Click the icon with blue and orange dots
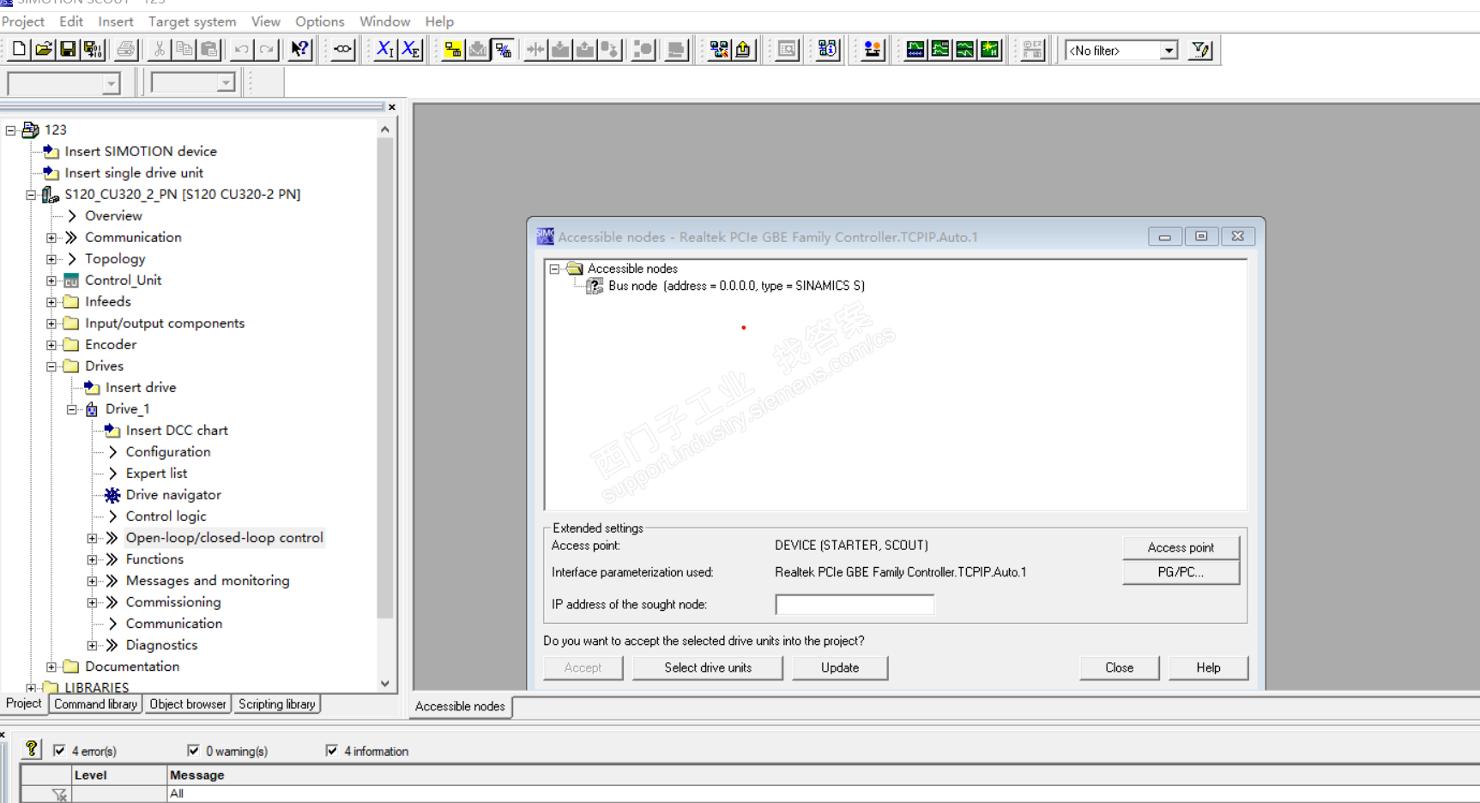The width and height of the screenshot is (1480, 803). point(873,50)
